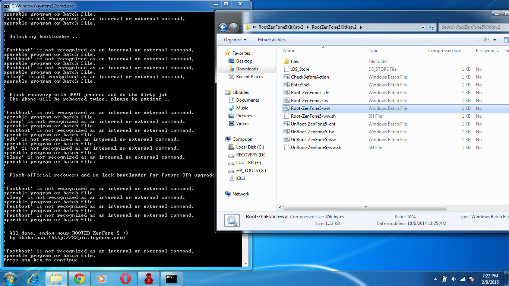Screen dimensions: 509x286
Task: Select Root-ZenFone5-tw batch file icon
Action: (x=286, y=101)
